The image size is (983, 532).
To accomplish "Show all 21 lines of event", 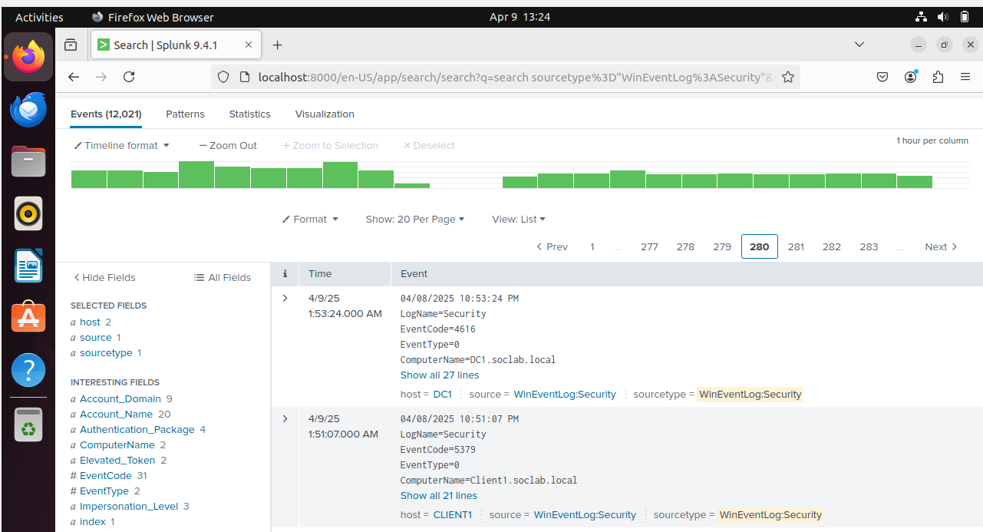I will (439, 495).
